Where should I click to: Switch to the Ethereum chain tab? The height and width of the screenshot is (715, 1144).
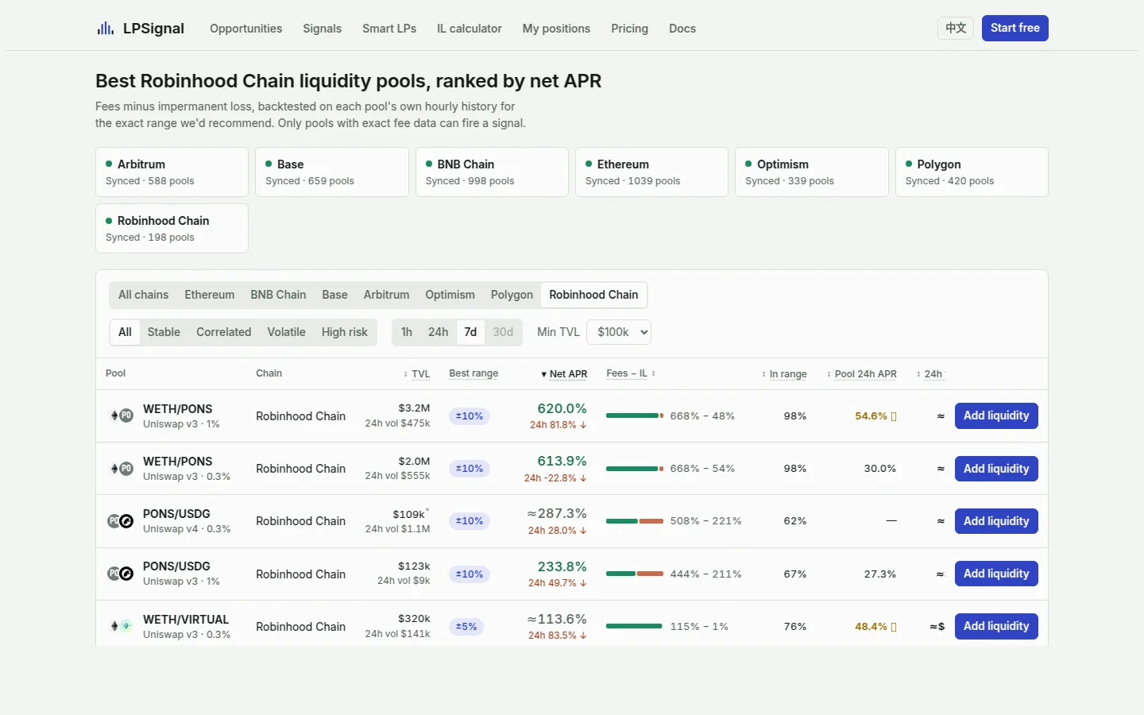tap(210, 295)
